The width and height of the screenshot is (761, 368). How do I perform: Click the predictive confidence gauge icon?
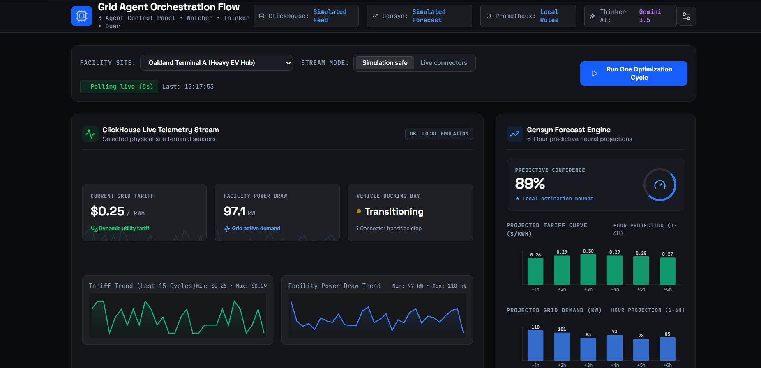[660, 185]
